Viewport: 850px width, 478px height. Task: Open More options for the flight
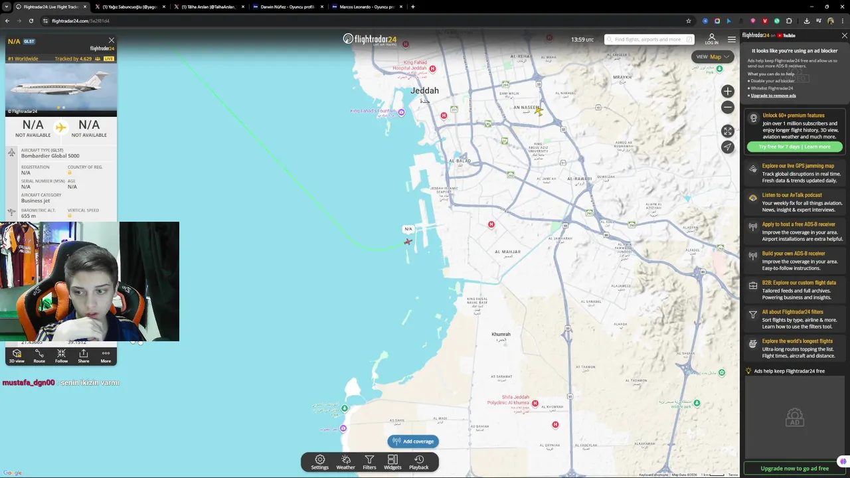coord(106,356)
